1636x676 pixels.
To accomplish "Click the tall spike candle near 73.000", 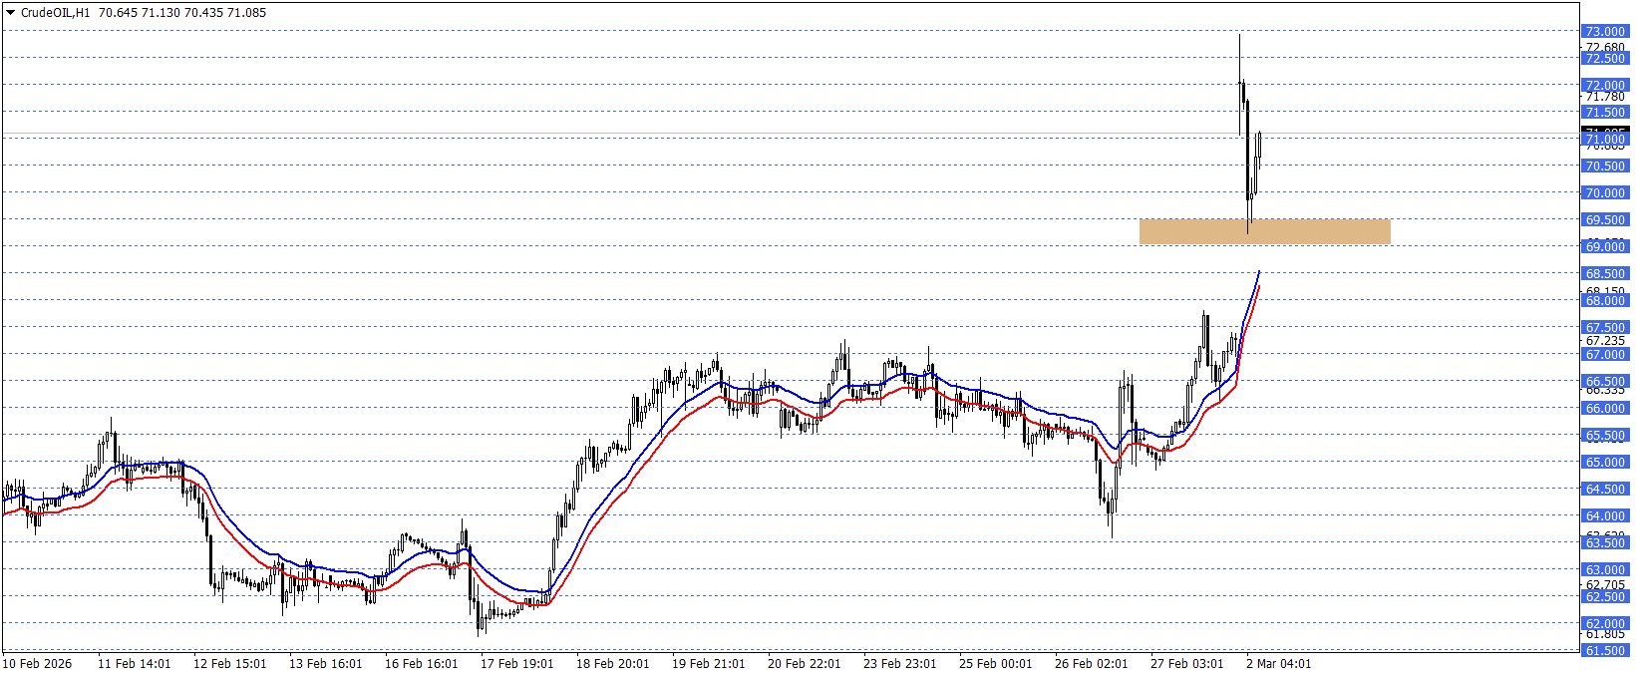I will pyautogui.click(x=1240, y=85).
